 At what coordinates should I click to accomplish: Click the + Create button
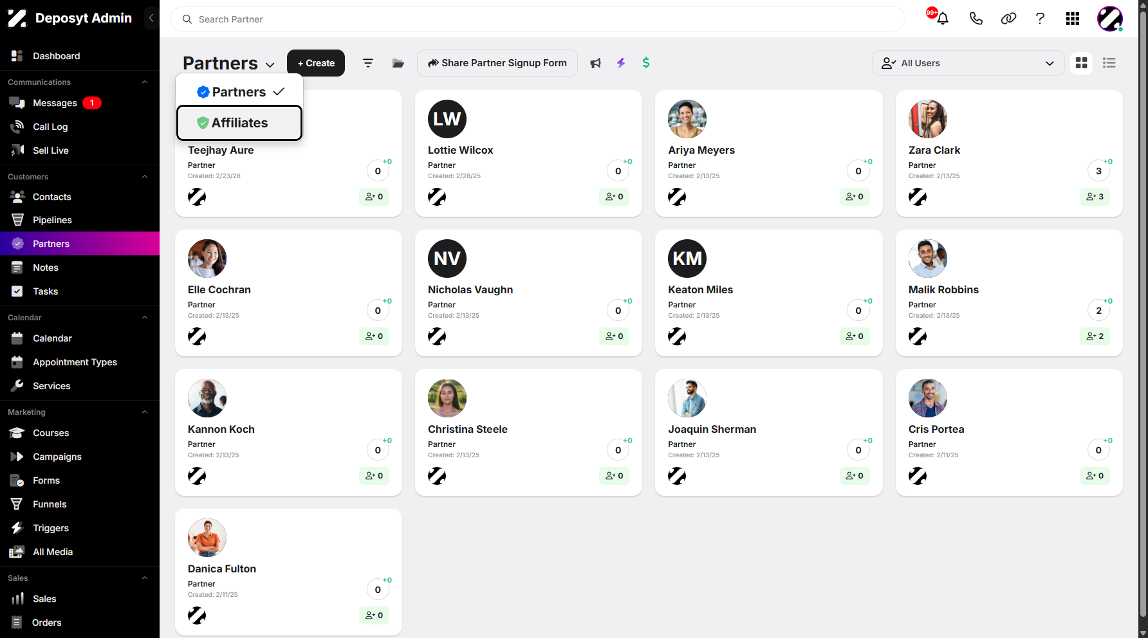316,63
